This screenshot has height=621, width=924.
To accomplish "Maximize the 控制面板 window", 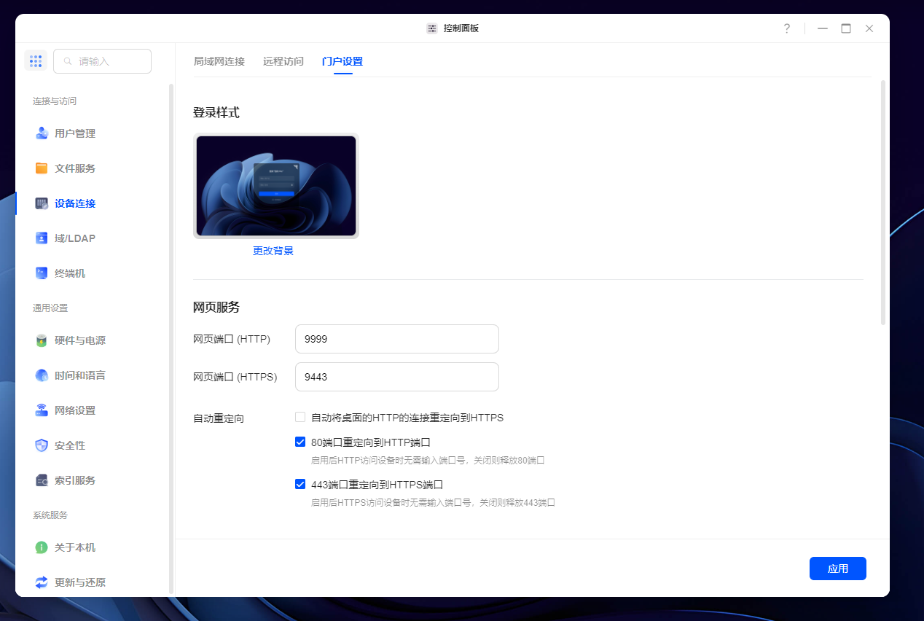I will click(846, 28).
